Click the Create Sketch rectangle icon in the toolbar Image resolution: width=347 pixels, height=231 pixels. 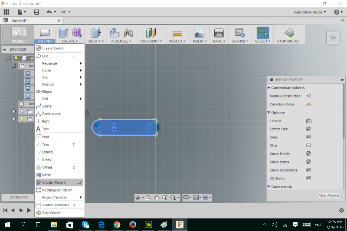coord(45,33)
